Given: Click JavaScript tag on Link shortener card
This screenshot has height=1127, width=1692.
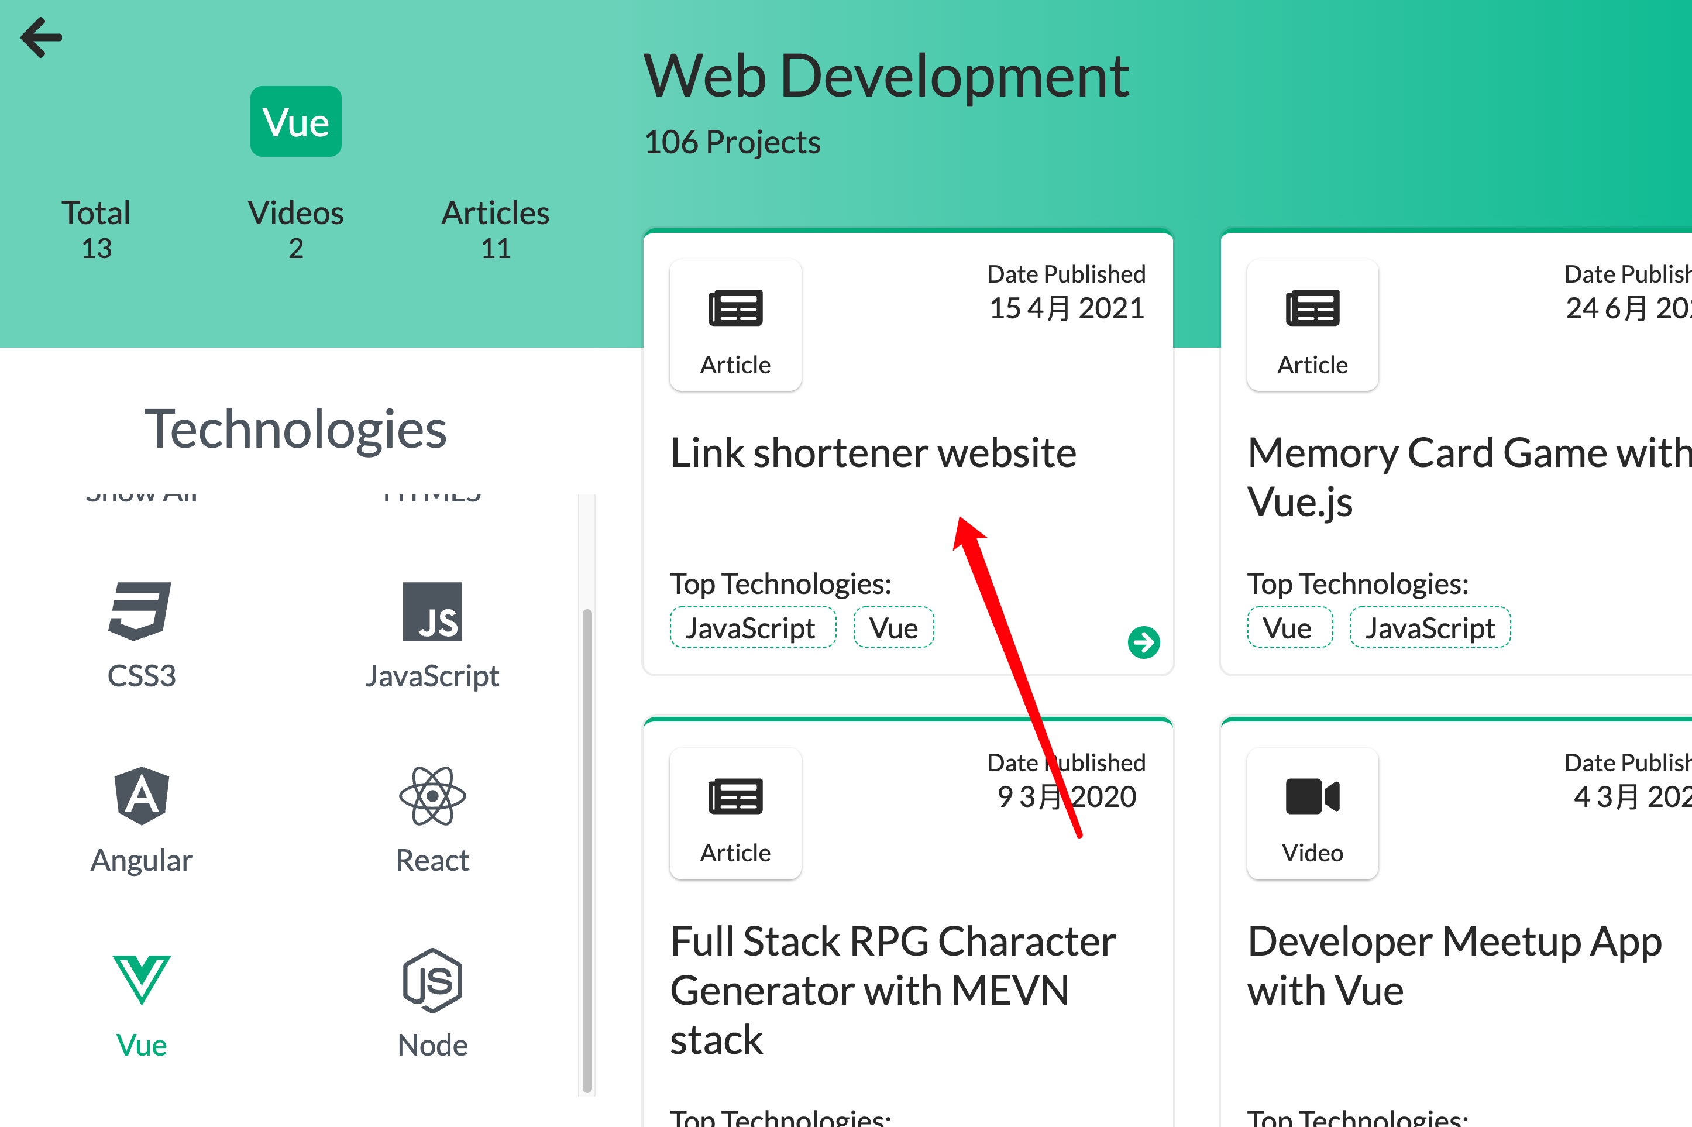Looking at the screenshot, I should tap(752, 627).
